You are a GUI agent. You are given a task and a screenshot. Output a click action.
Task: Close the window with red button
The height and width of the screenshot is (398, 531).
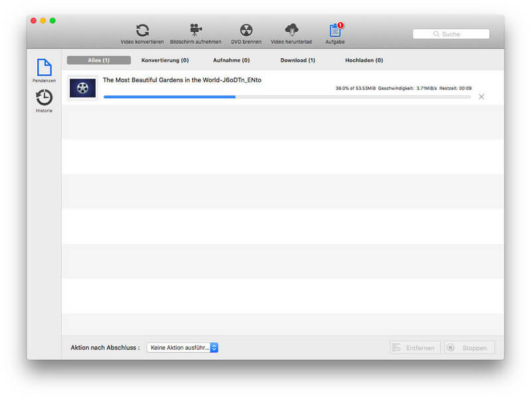pyautogui.click(x=34, y=21)
